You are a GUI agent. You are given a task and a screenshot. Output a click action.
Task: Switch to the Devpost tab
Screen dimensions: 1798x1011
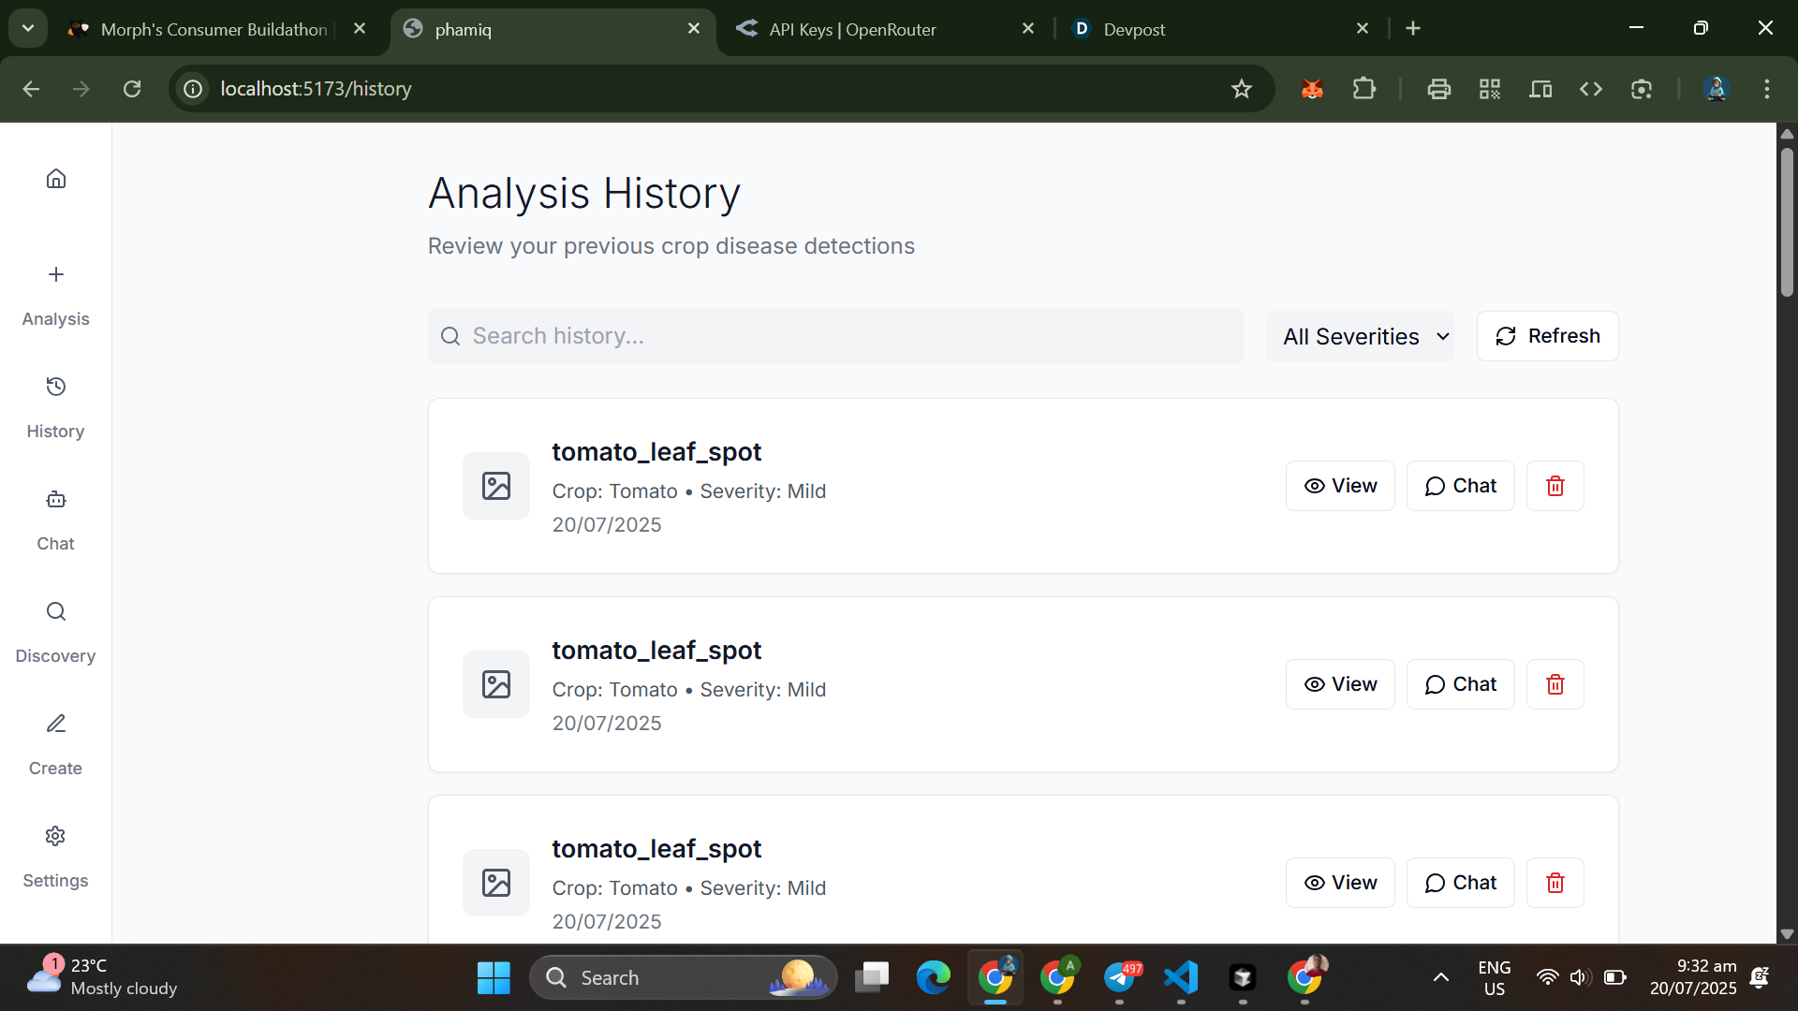coord(1134,29)
